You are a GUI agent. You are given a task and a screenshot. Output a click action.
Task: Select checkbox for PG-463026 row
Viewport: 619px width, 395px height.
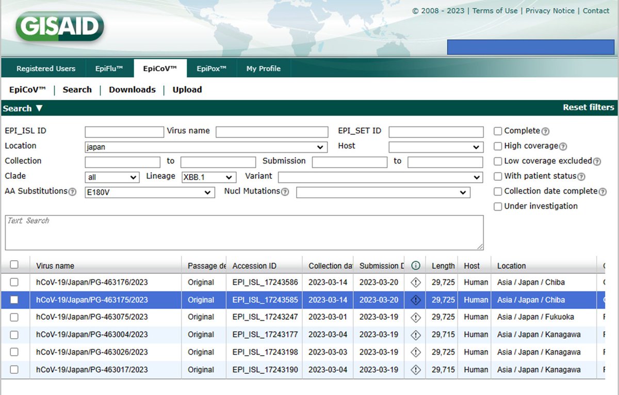tap(14, 352)
